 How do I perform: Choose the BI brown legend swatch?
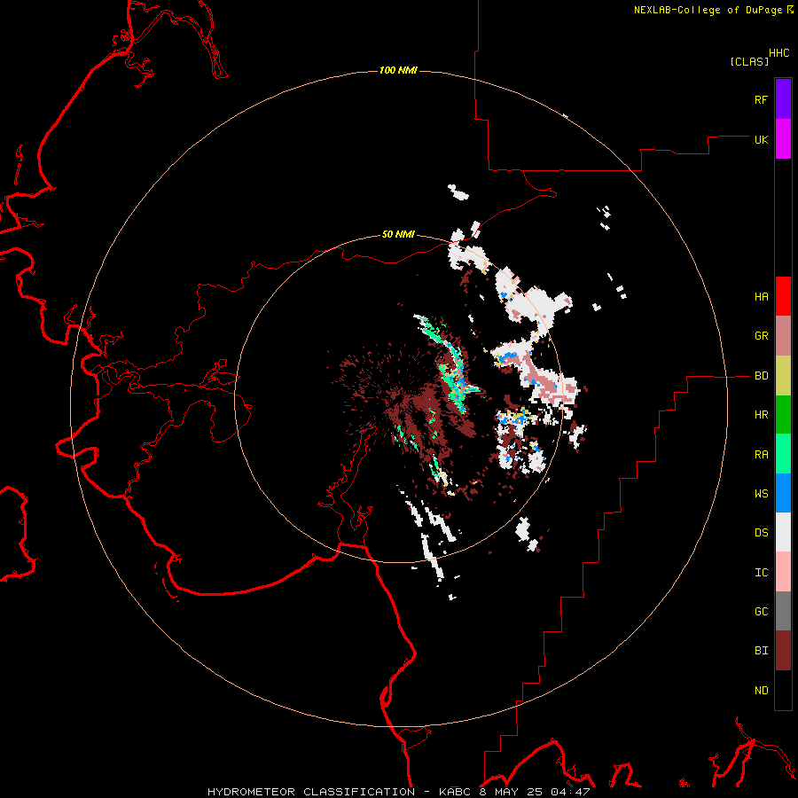coord(783,651)
